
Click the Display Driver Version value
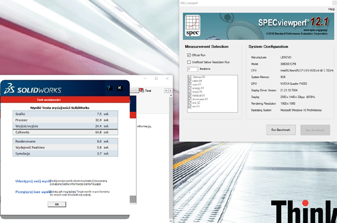point(289,90)
